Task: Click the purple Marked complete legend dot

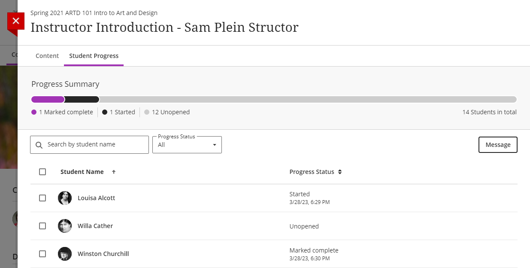Action: coord(34,112)
